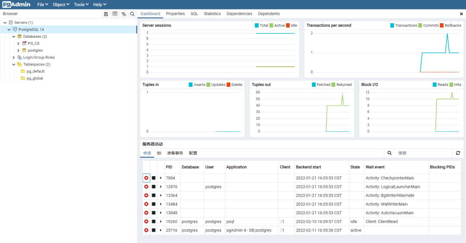Collapse the Databases (2) node
Viewport: 466px width, 243px height.
14,37
